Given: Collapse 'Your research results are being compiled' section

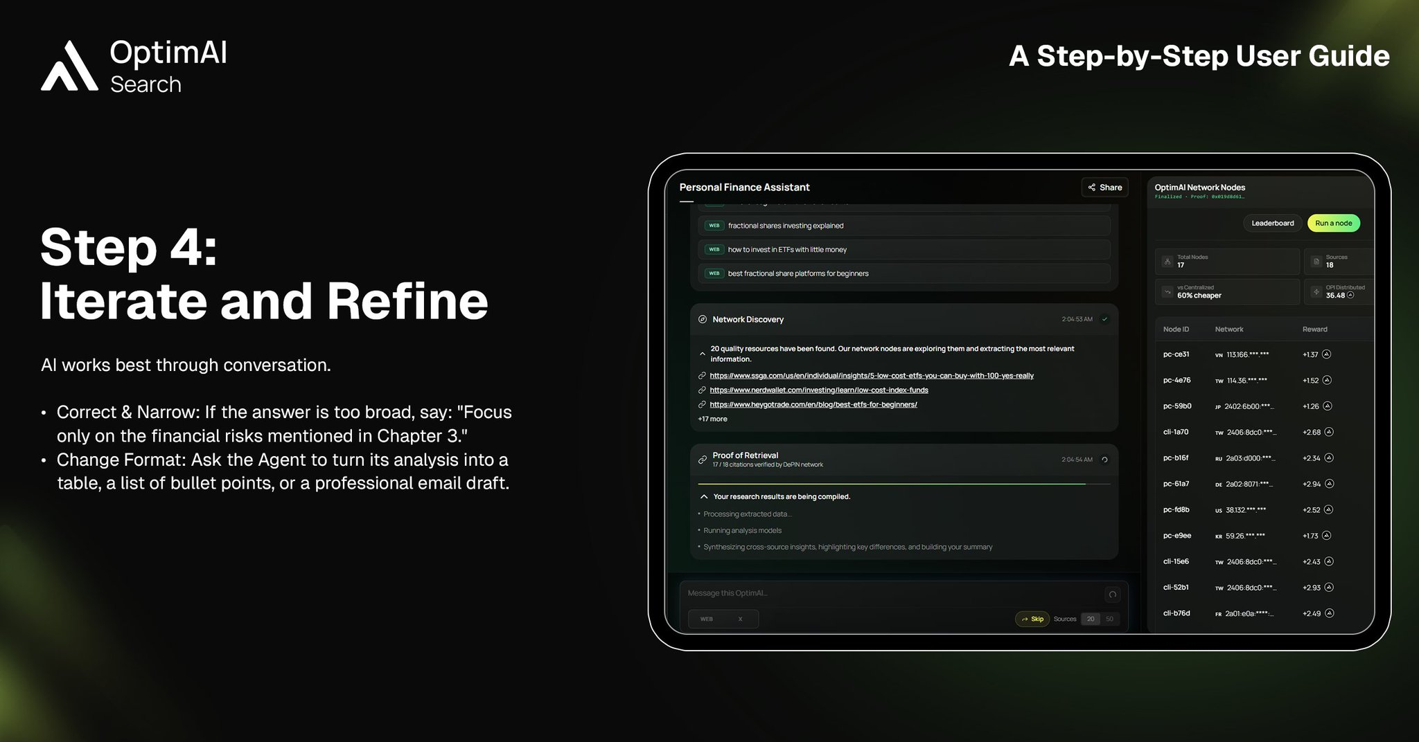Looking at the screenshot, I should pos(703,497).
